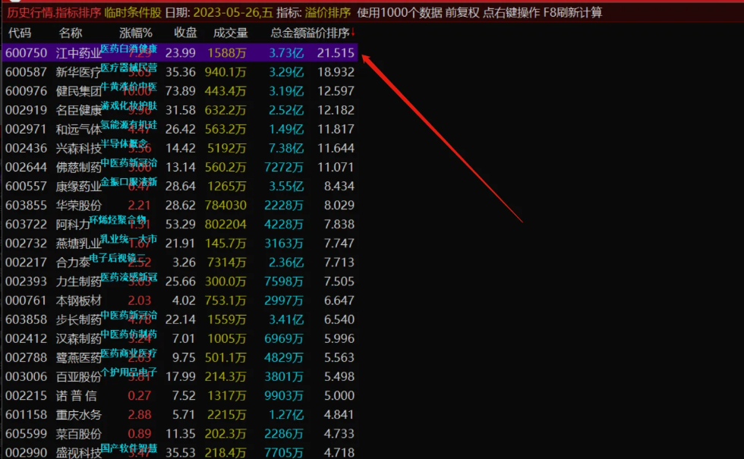
Task: Select the 步长制药 stock name
Action: pyautogui.click(x=79, y=319)
